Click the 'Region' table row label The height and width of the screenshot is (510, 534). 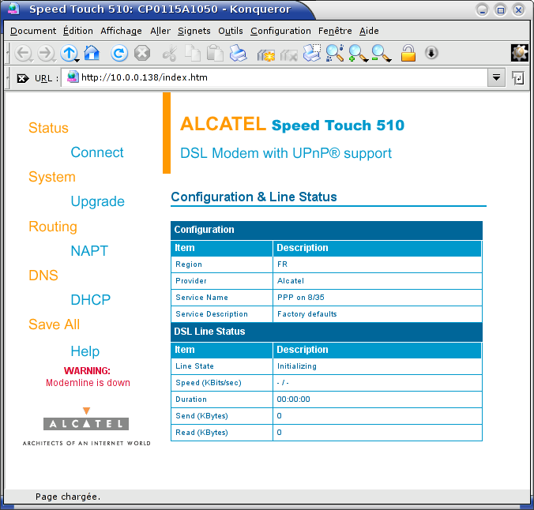189,264
